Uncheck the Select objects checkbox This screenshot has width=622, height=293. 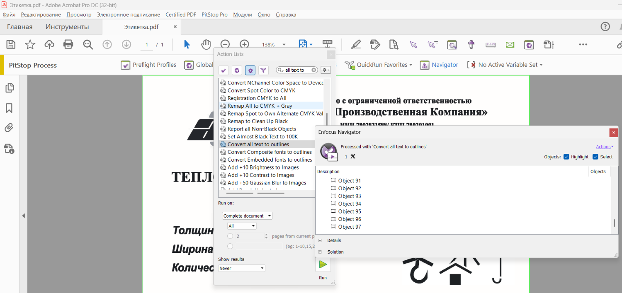click(x=595, y=157)
